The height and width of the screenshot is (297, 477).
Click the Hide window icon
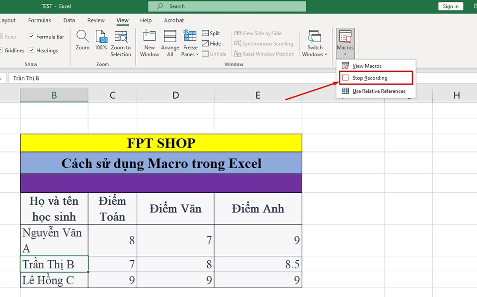pyautogui.click(x=205, y=44)
